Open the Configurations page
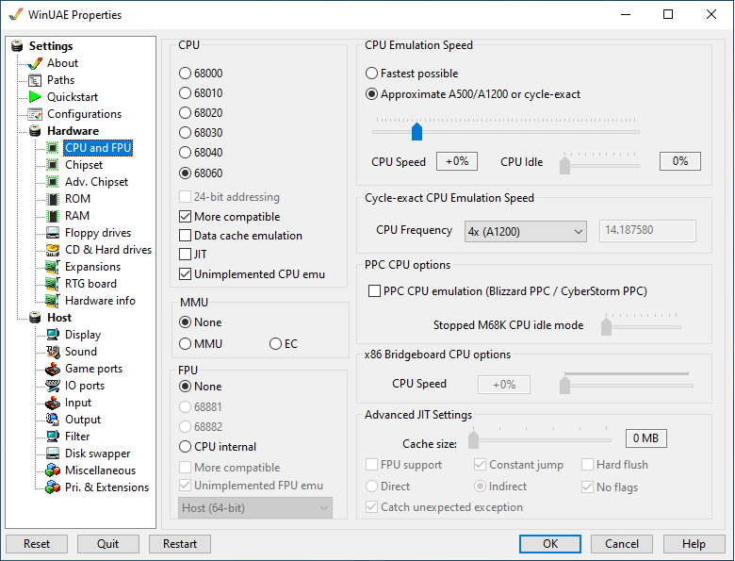The width and height of the screenshot is (735, 561). 84,114
